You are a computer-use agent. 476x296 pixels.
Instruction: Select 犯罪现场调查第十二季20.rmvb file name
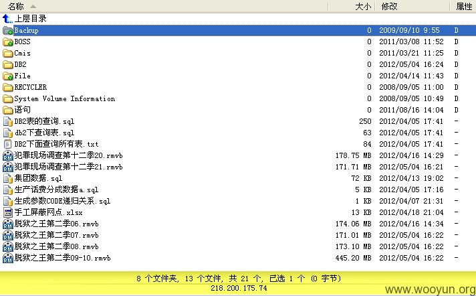tap(69, 155)
